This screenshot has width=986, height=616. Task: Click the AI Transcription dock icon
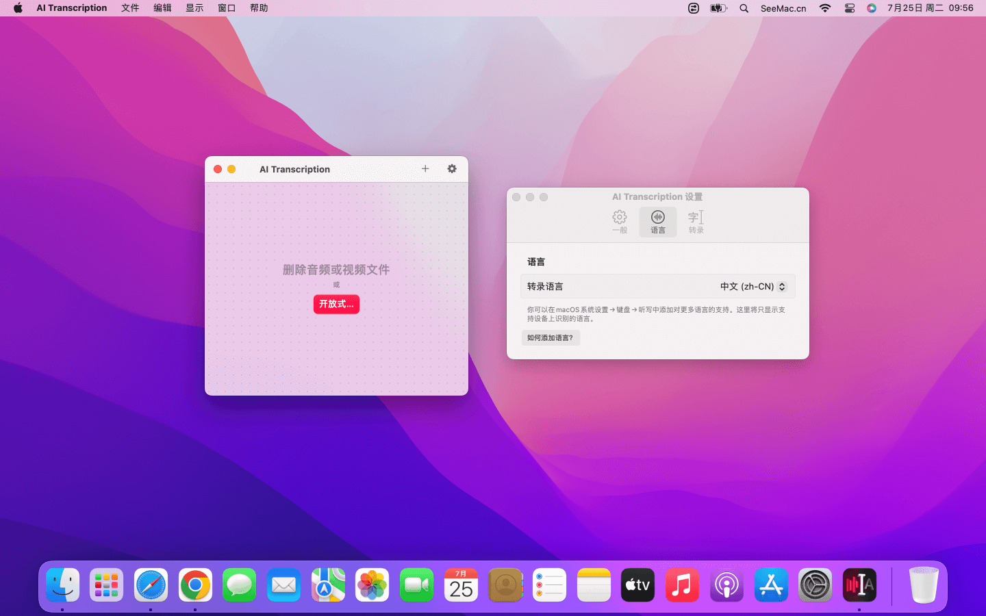(859, 585)
